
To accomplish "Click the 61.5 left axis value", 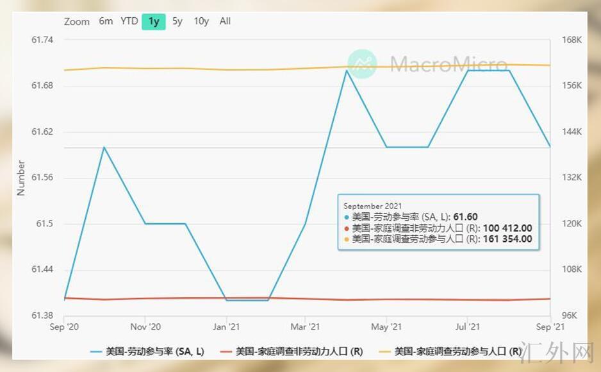I will (x=45, y=224).
